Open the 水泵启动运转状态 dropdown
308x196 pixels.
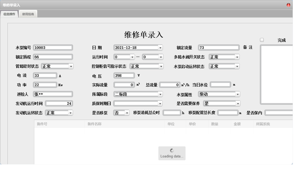point(238,66)
